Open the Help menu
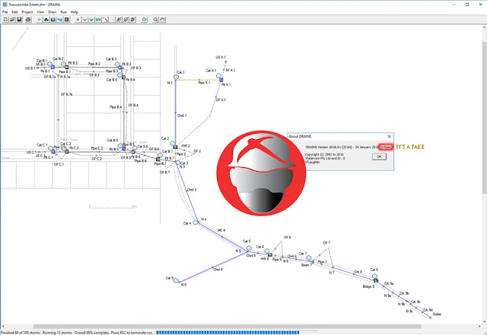 point(75,12)
